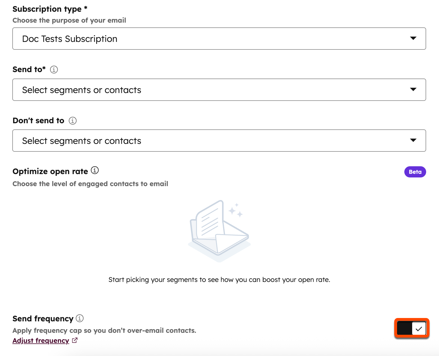Open the Adjust frequency link
Screen dimensions: 439x356
pyautogui.click(x=40, y=340)
